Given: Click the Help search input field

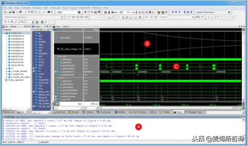Looking at the screenshot, I should point(70,12).
